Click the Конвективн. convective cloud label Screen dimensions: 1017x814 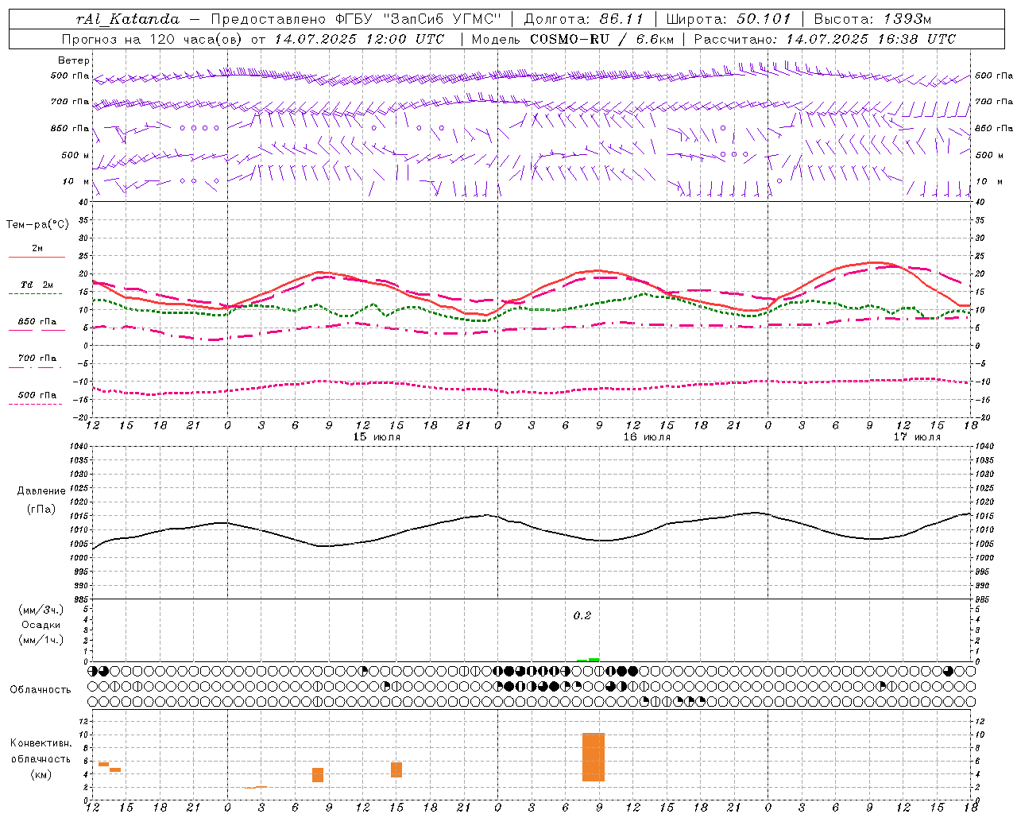[x=41, y=743]
